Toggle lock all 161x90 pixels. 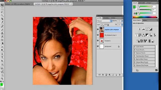click(108, 25)
